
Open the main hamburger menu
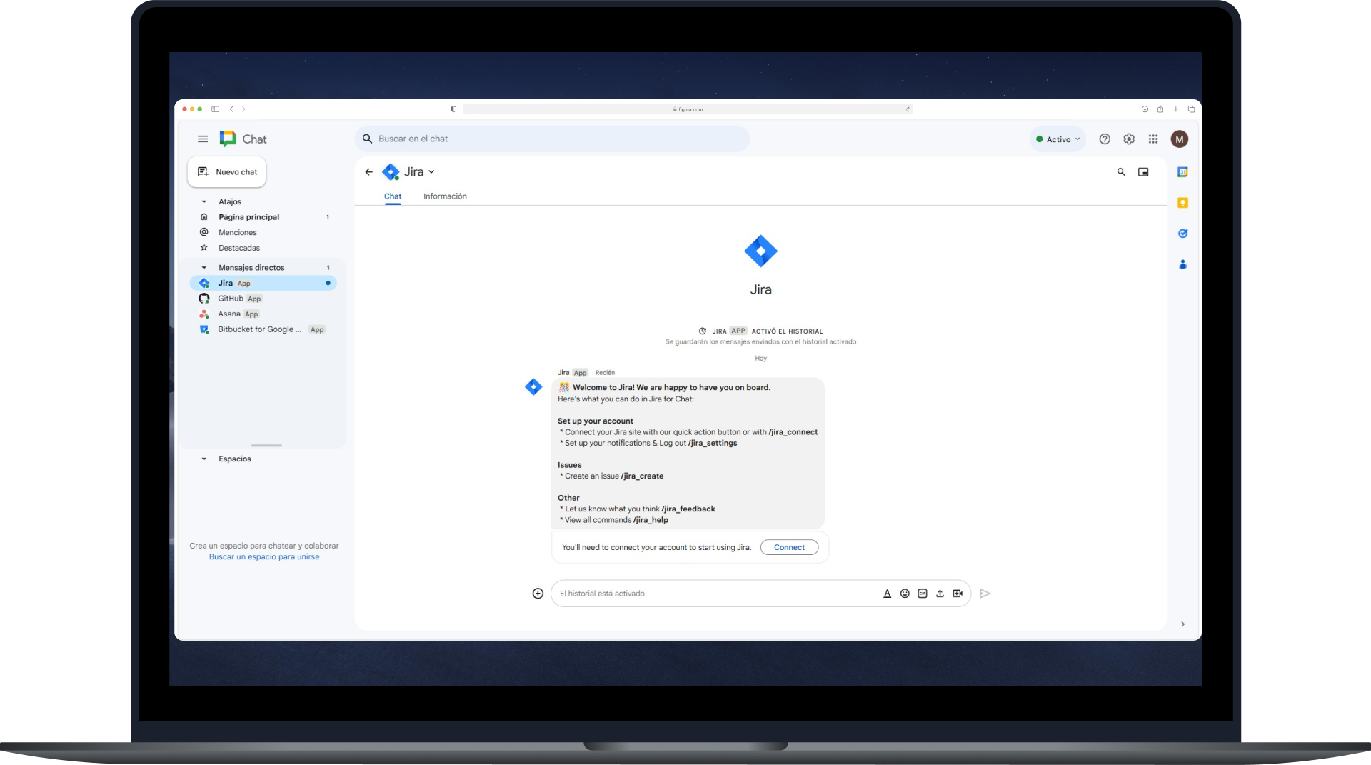pos(203,139)
